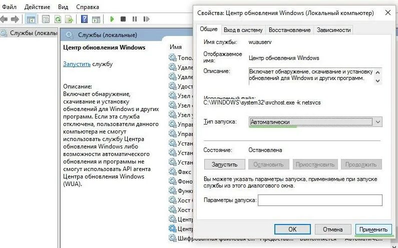
Task: Click the Службы (локальные) header label
Action: pyautogui.click(x=107, y=35)
